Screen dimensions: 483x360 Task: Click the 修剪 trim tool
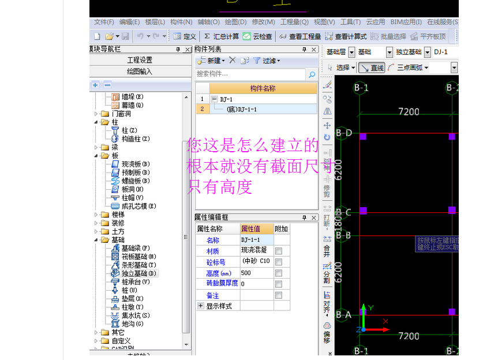(327, 187)
